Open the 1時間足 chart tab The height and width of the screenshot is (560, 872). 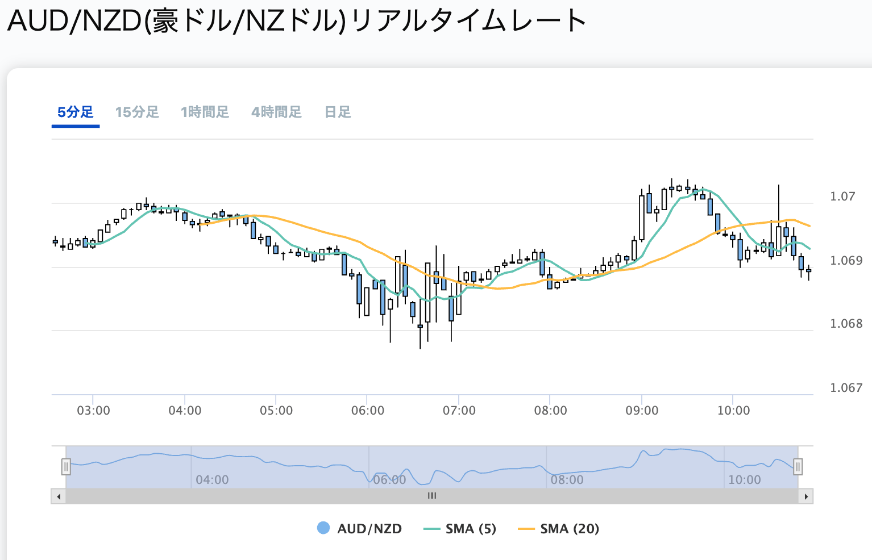click(x=205, y=112)
